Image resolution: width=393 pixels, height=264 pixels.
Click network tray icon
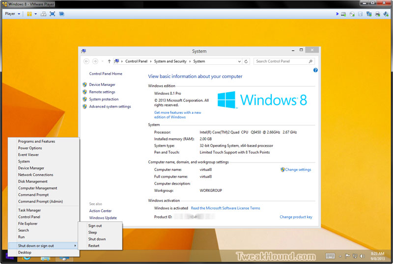(355, 256)
